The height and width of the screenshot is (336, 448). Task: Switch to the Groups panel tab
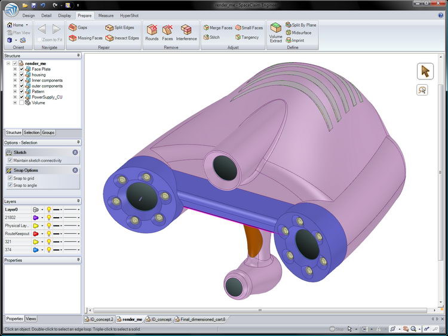(x=48, y=132)
